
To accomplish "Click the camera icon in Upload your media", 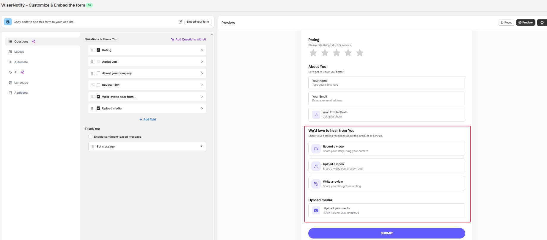I will point(316,211).
